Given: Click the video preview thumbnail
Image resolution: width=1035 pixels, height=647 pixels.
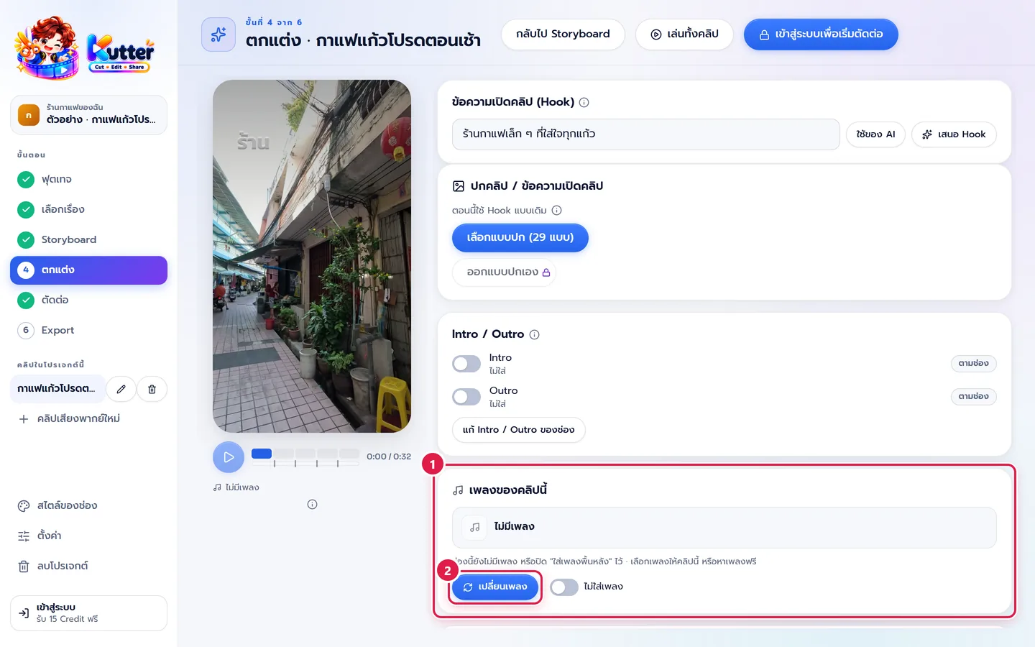Looking at the screenshot, I should 312,256.
